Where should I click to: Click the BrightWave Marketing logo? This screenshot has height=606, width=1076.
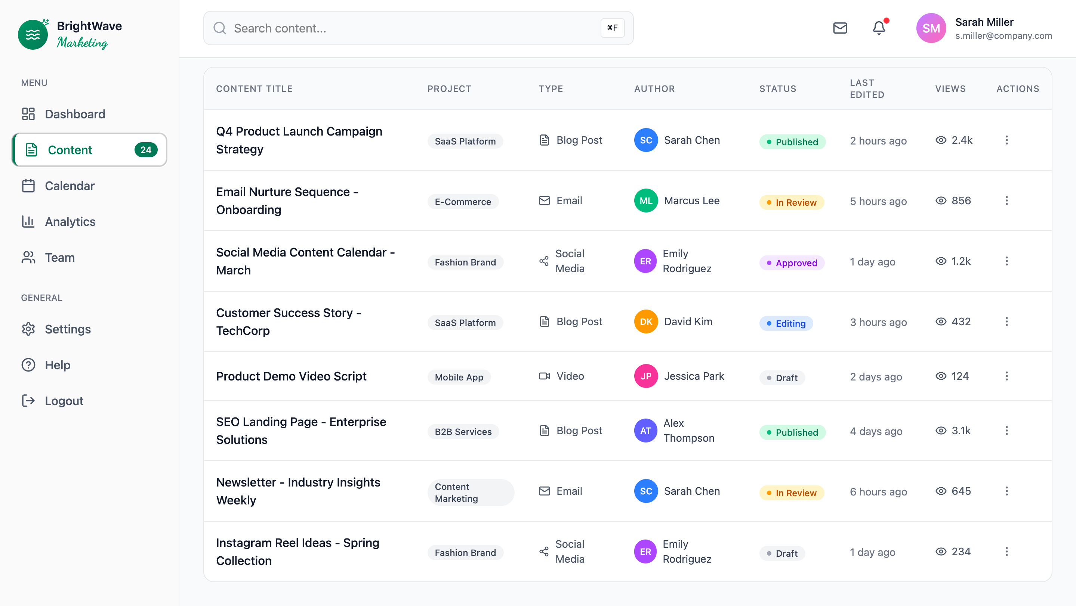tap(70, 35)
